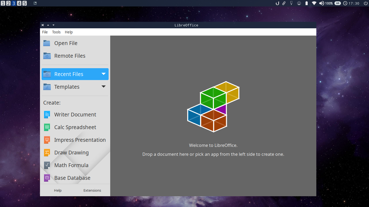Viewport: 369px width, 207px height.
Task: Click the LibreOffice title bar text
Action: [186, 25]
